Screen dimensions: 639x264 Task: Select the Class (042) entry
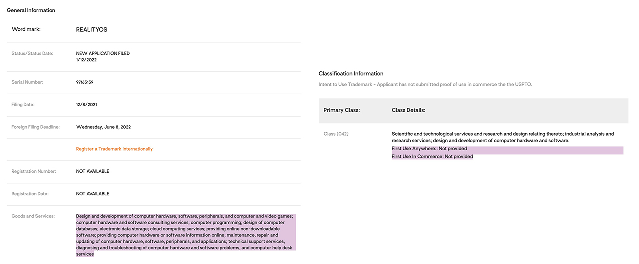[x=336, y=134]
